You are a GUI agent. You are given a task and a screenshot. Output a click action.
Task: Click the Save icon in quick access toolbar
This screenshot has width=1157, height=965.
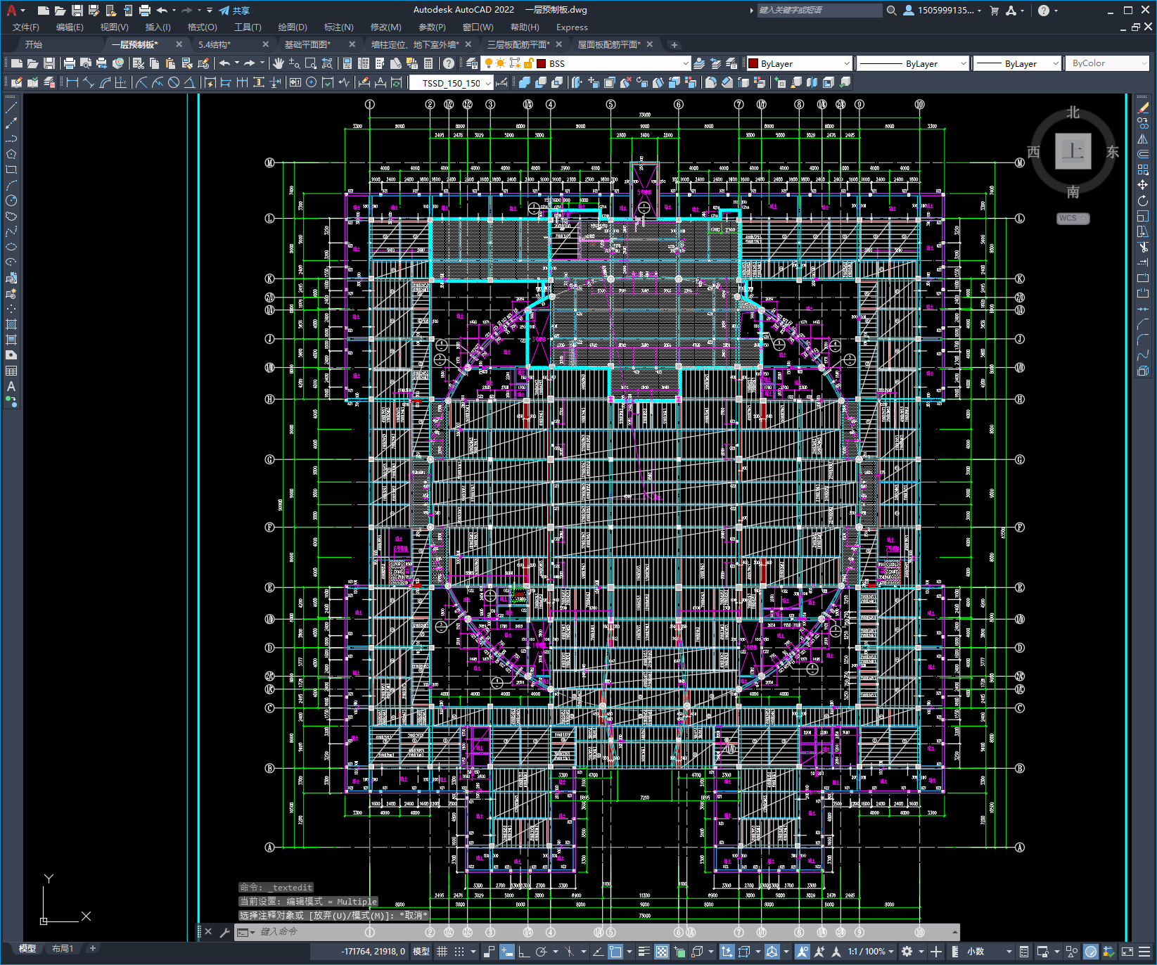coord(77,11)
